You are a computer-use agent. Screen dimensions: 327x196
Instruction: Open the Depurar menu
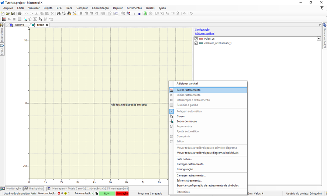(x=118, y=8)
